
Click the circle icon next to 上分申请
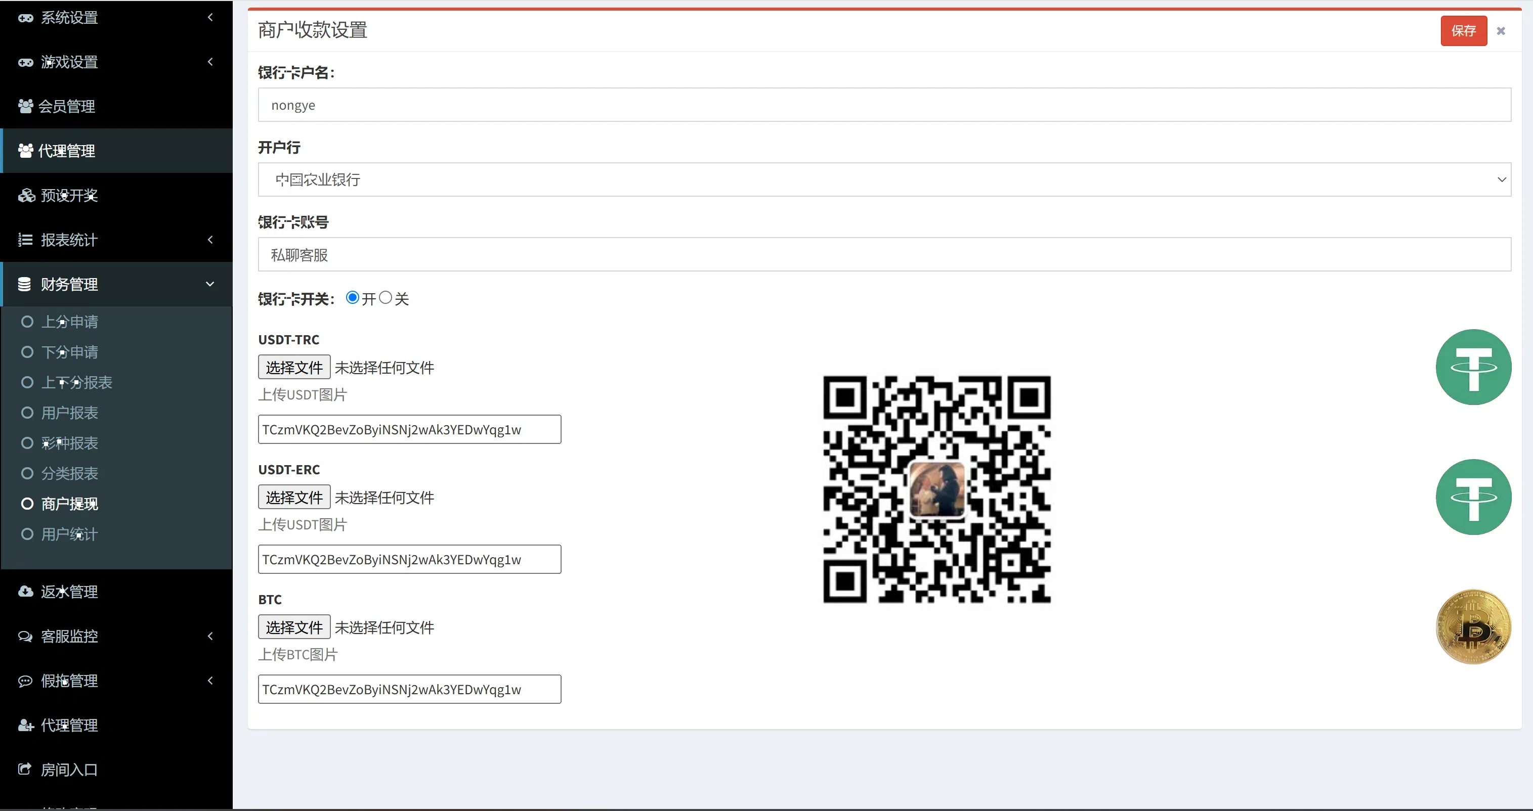pos(27,322)
